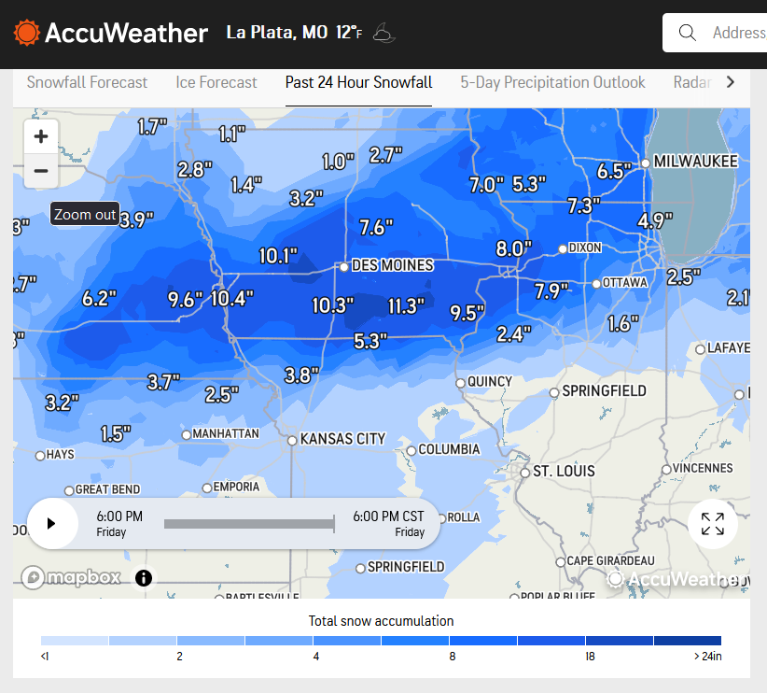
Task: Click the timeline slider bar
Action: pyautogui.click(x=249, y=524)
